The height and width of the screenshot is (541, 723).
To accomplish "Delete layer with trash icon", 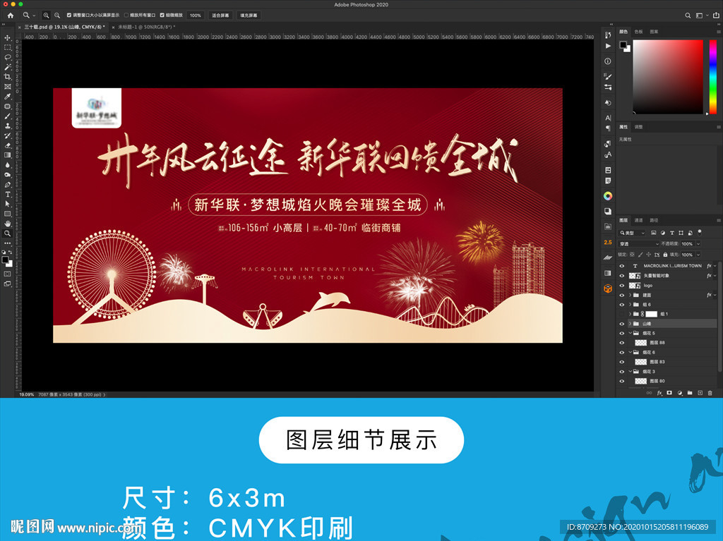I will click(710, 393).
